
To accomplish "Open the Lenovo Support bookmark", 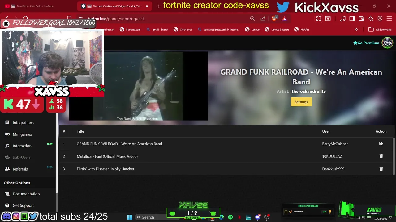I will [277, 30].
